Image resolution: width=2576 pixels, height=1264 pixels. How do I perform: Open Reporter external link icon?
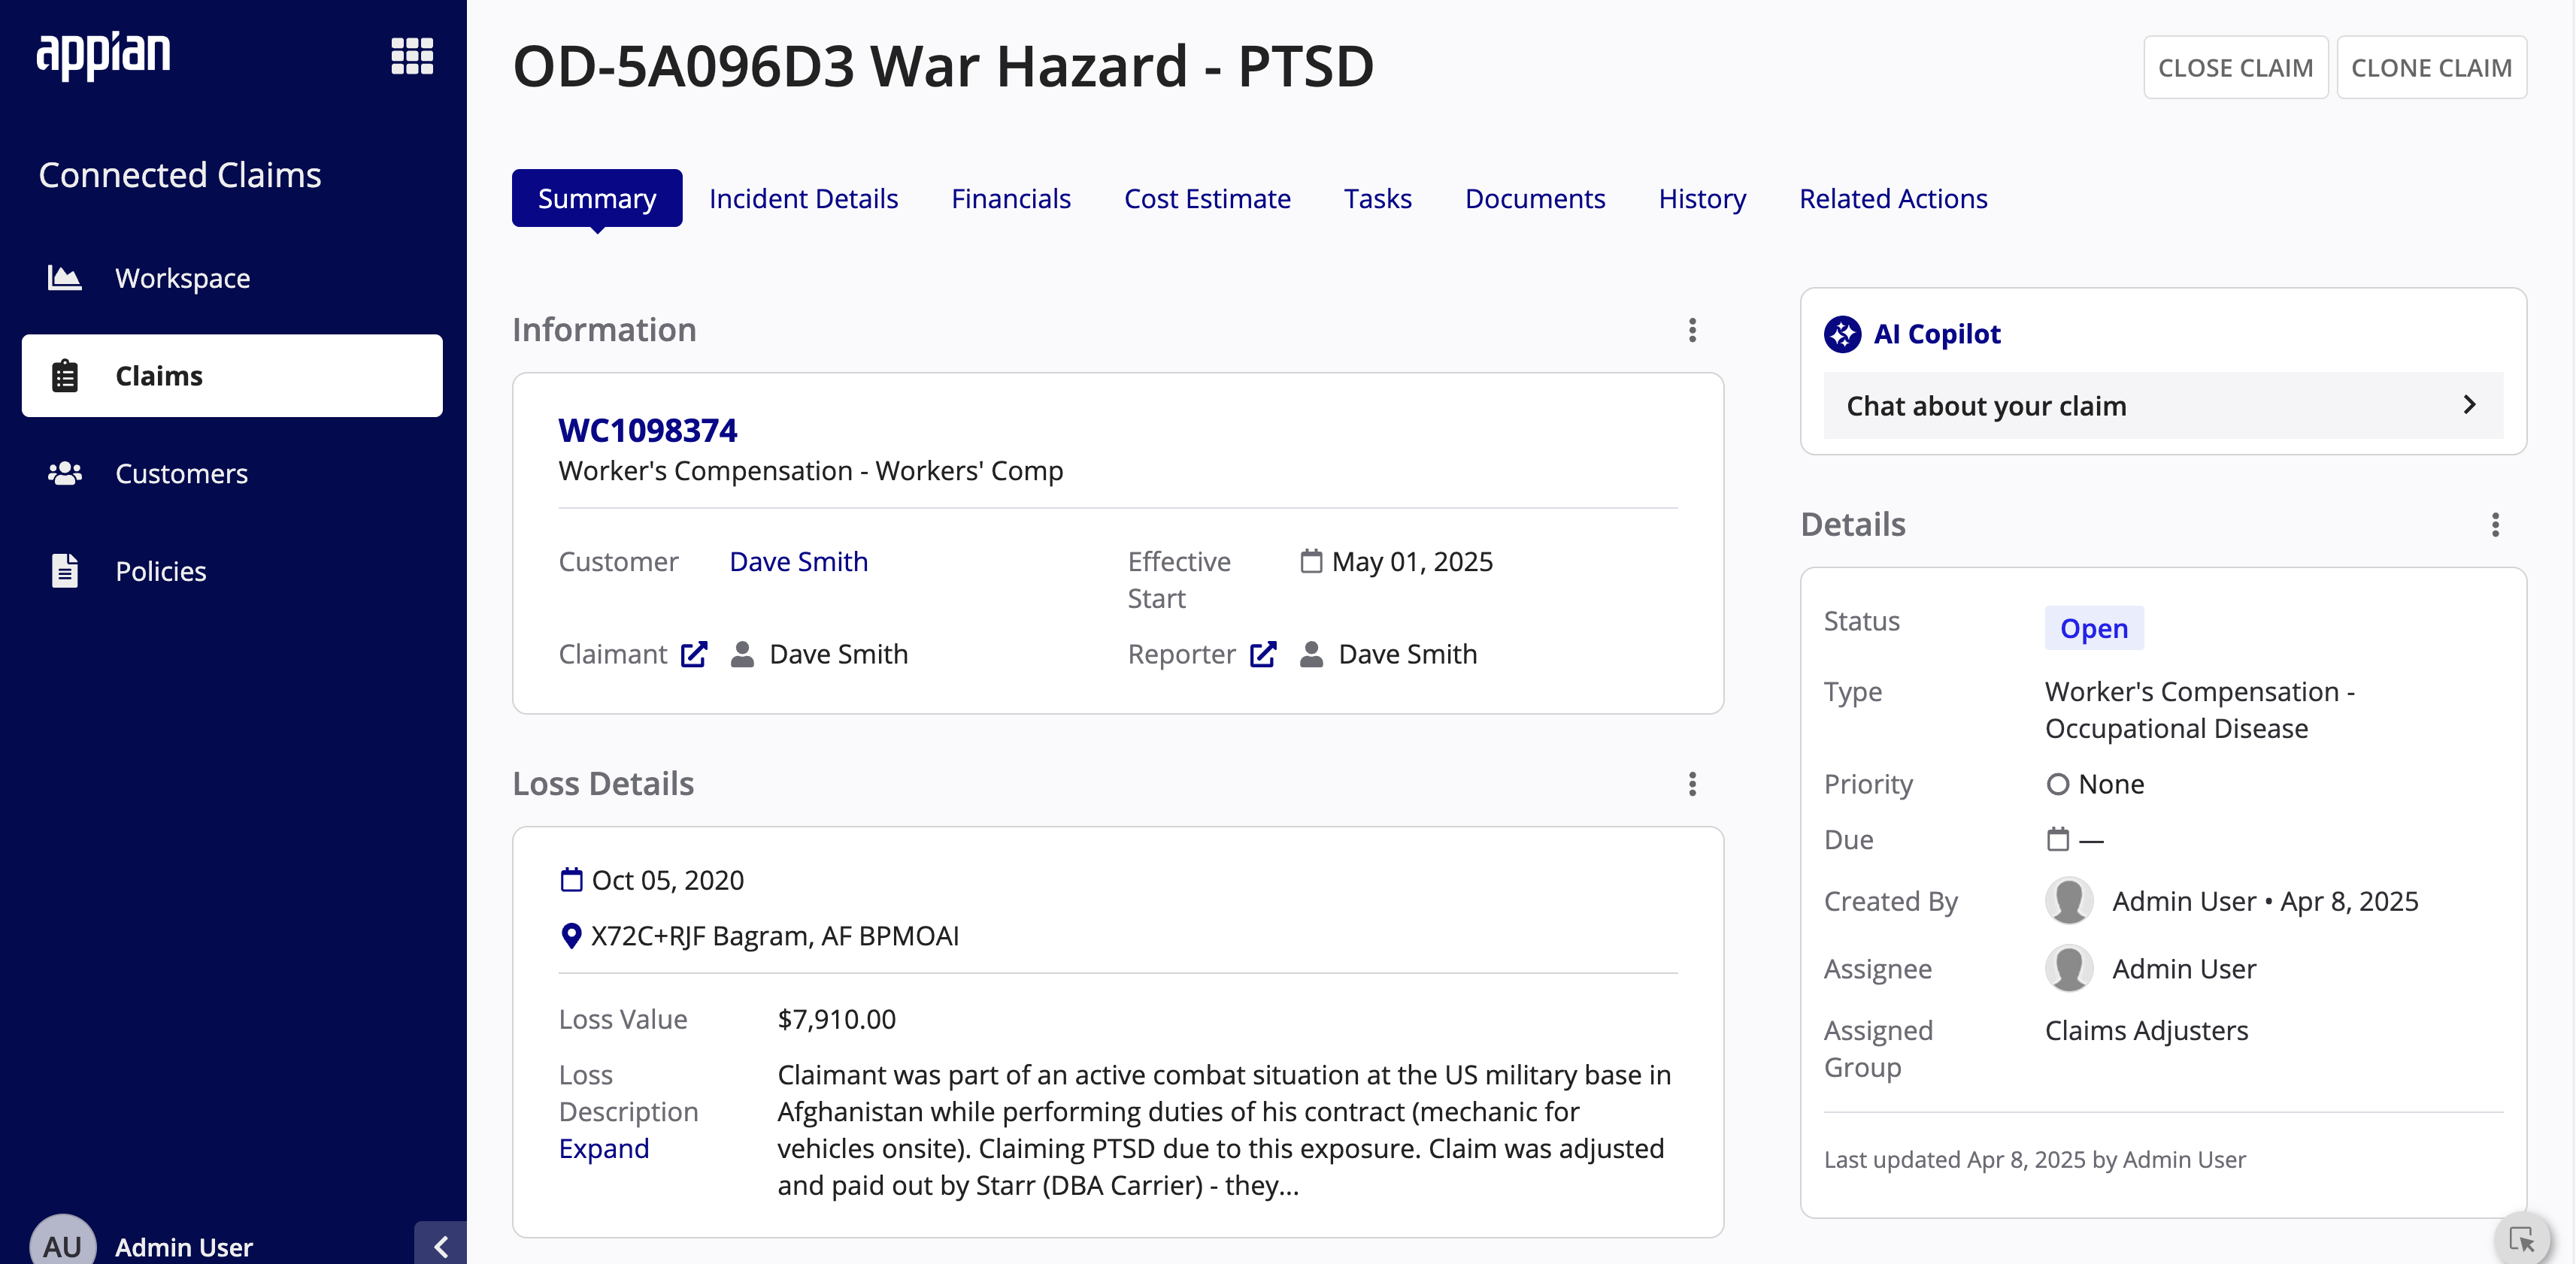pos(1264,655)
